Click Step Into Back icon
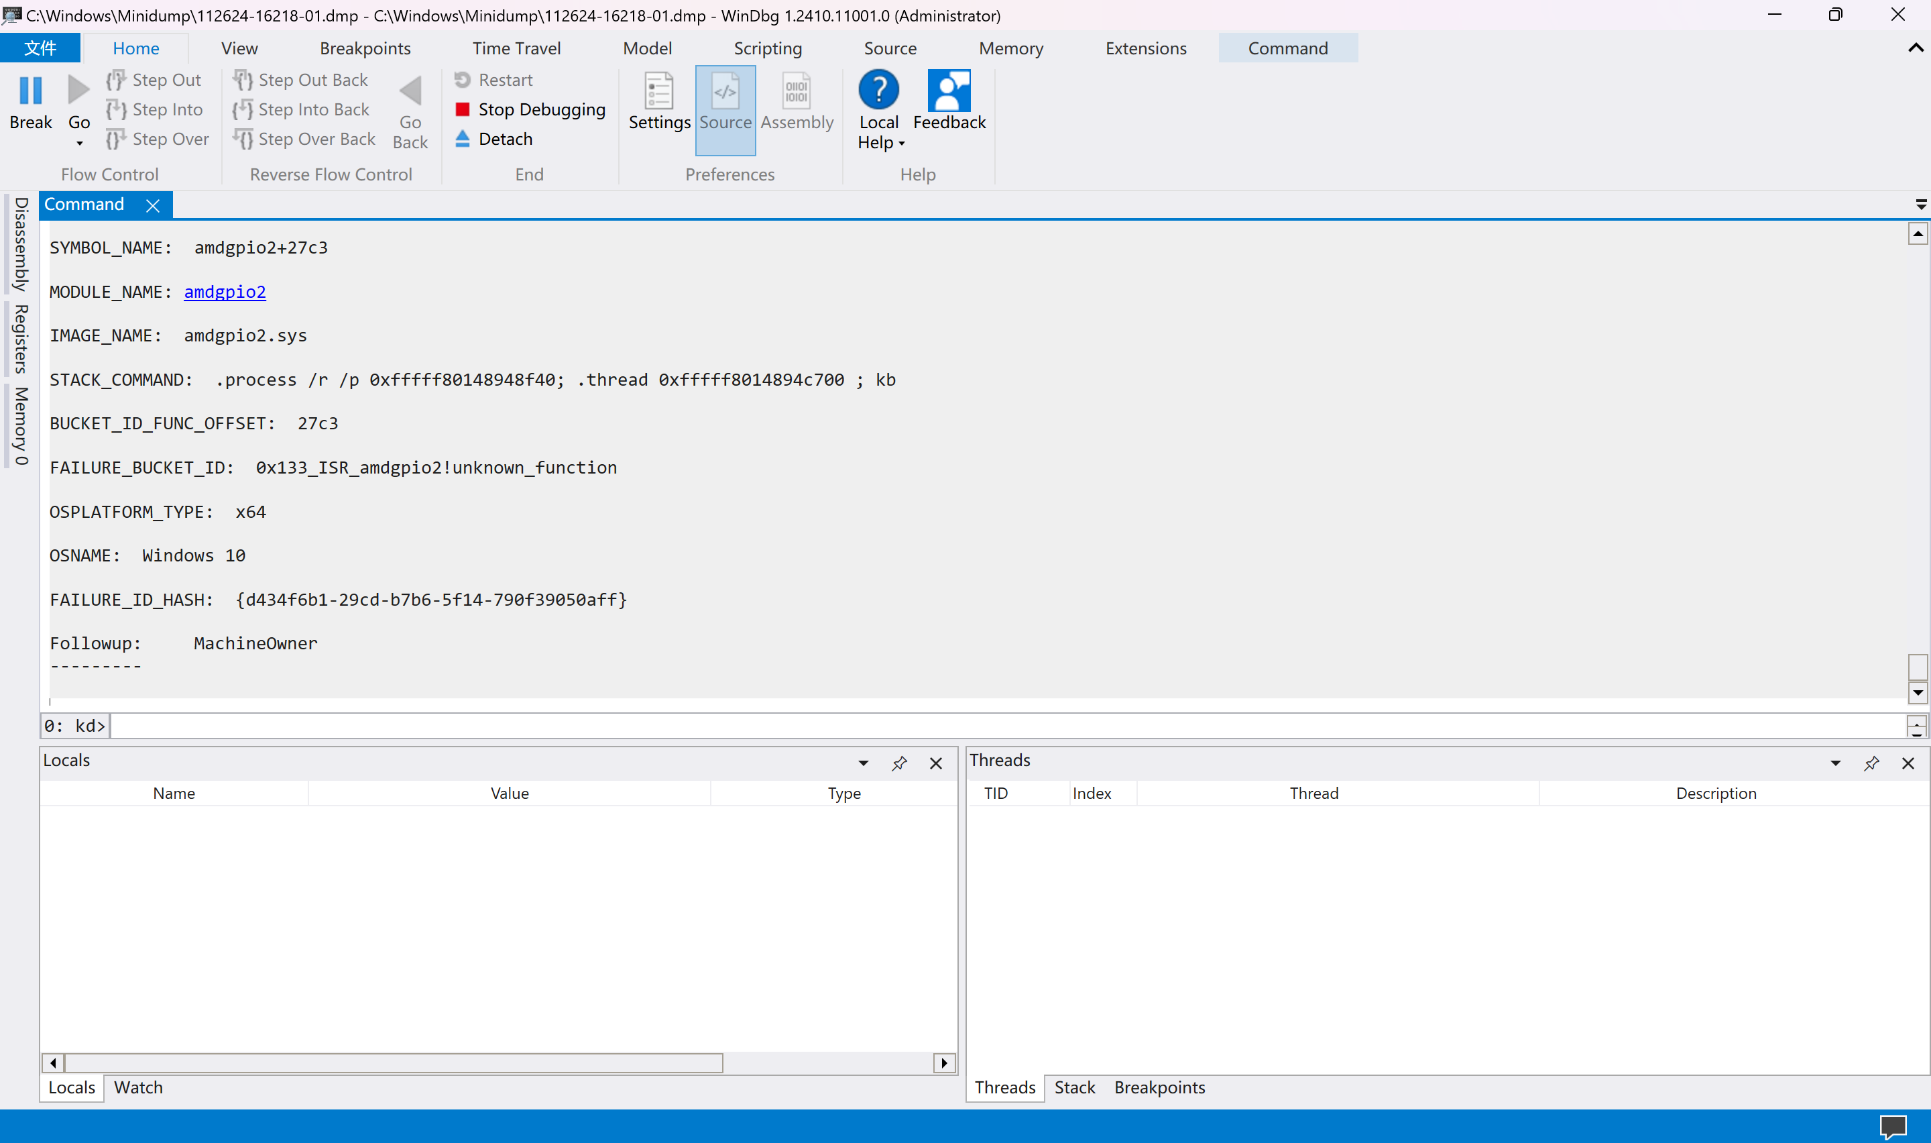The height and width of the screenshot is (1143, 1931). (243, 109)
